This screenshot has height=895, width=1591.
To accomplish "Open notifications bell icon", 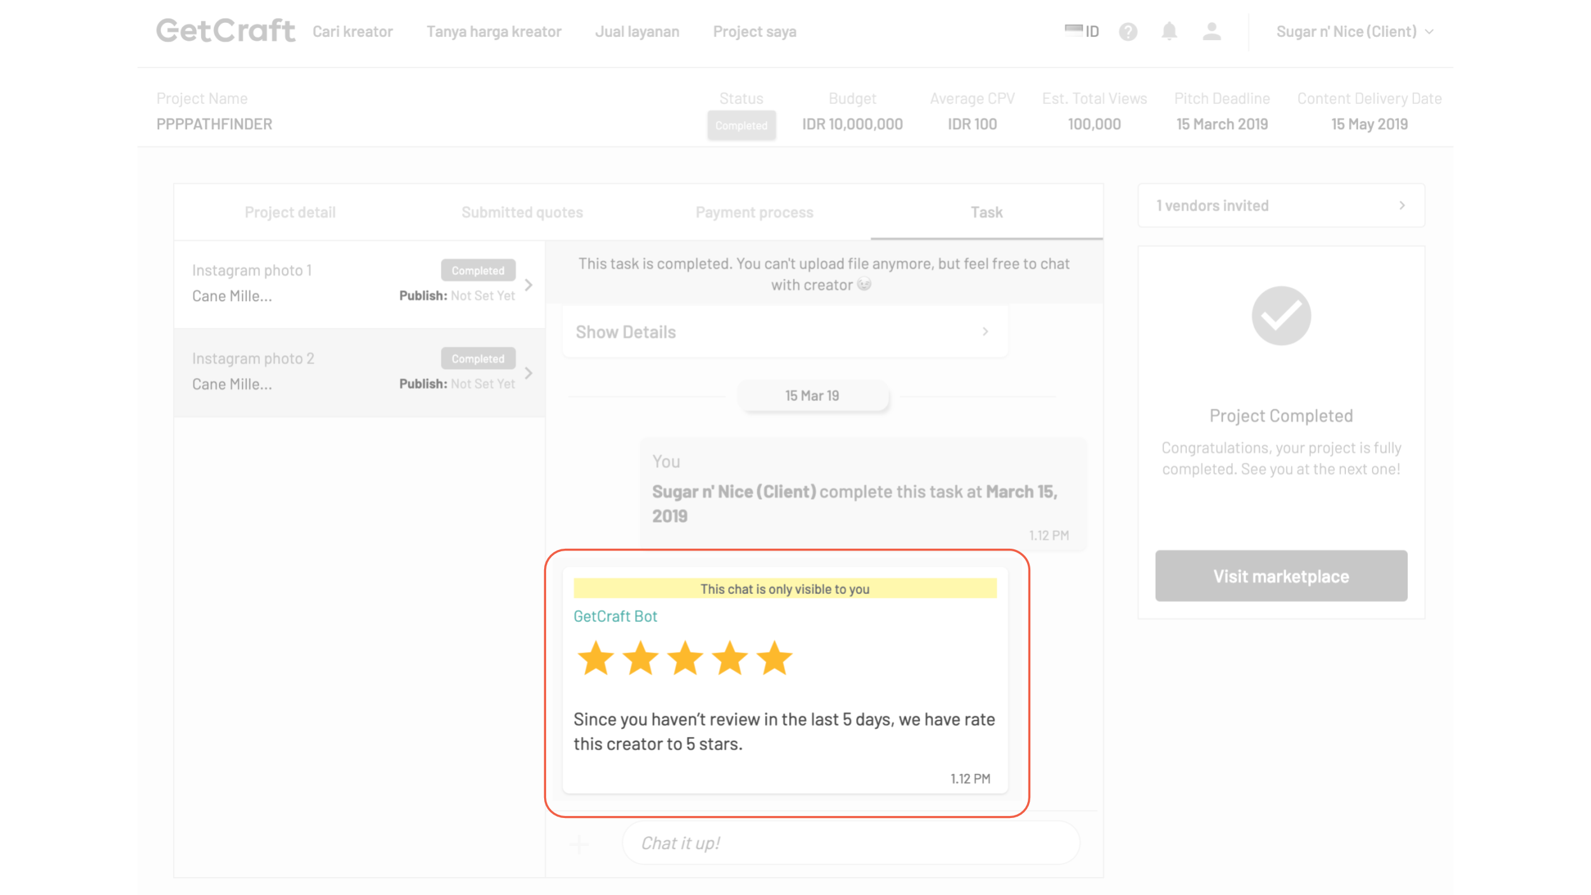I will 1169,31.
